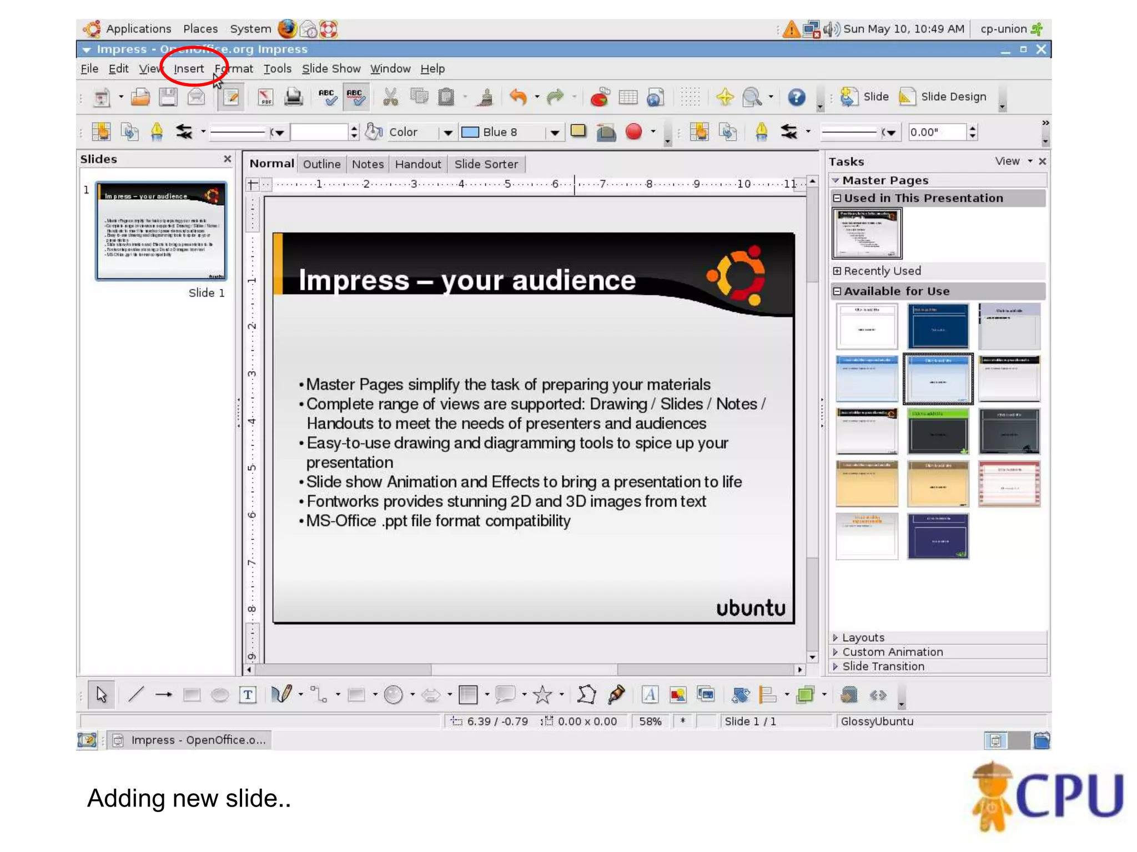Select the Stars shapes tool
Viewport: 1137px width, 852px height.
[x=542, y=694]
